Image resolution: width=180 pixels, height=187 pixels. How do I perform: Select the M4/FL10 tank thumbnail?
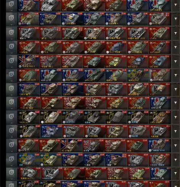(x=28, y=117)
